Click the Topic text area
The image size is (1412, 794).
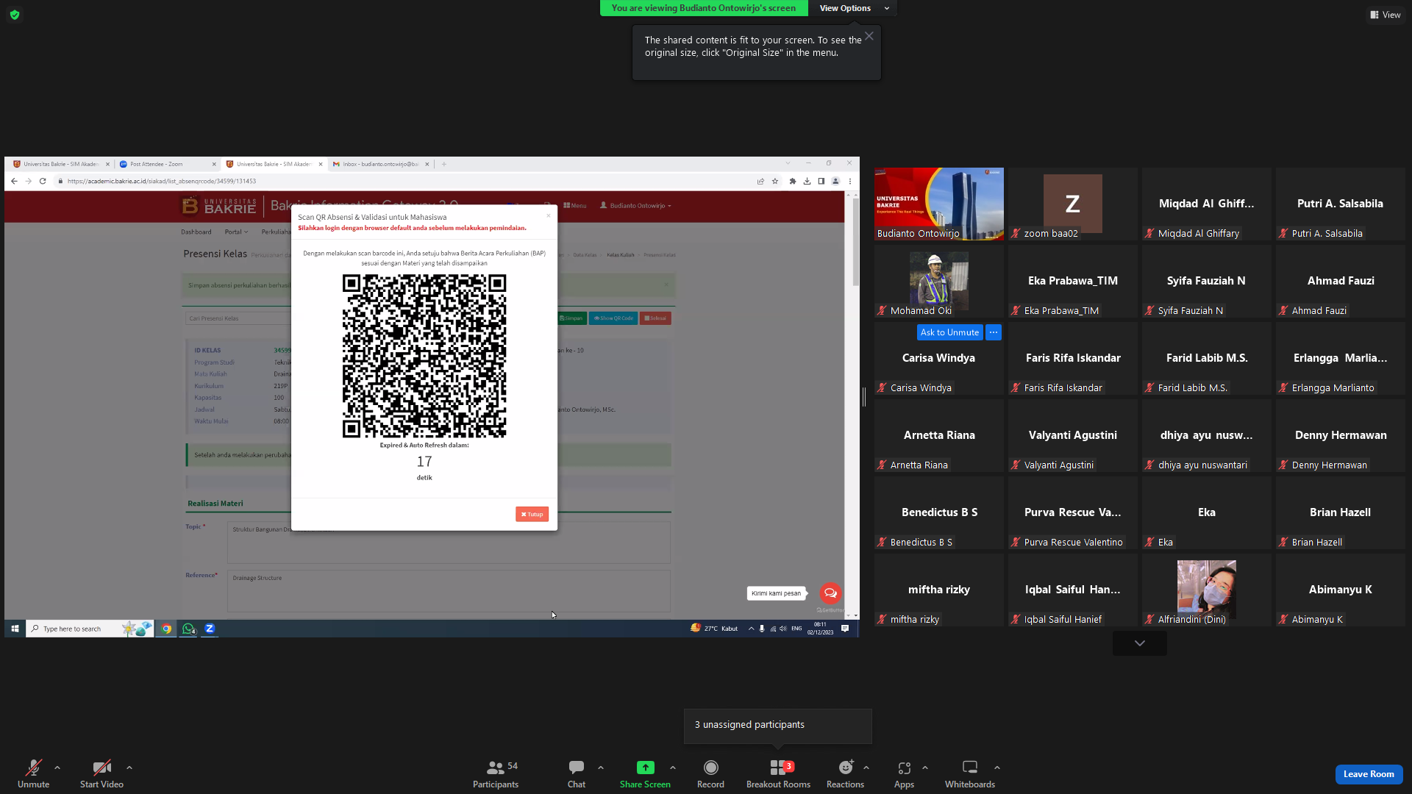[449, 543]
